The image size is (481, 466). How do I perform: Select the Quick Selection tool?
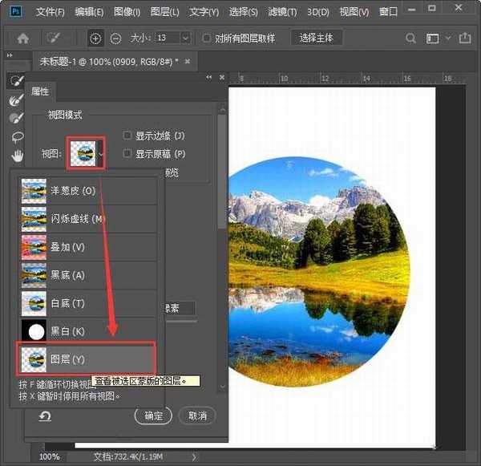(x=15, y=81)
